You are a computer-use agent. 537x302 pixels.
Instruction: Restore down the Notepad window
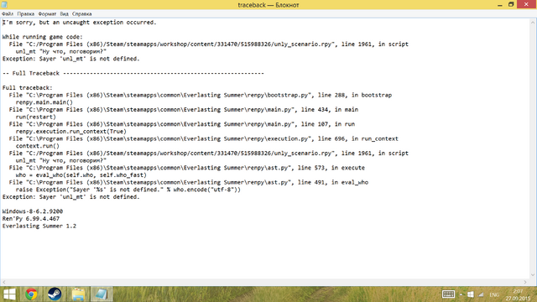[511, 5]
